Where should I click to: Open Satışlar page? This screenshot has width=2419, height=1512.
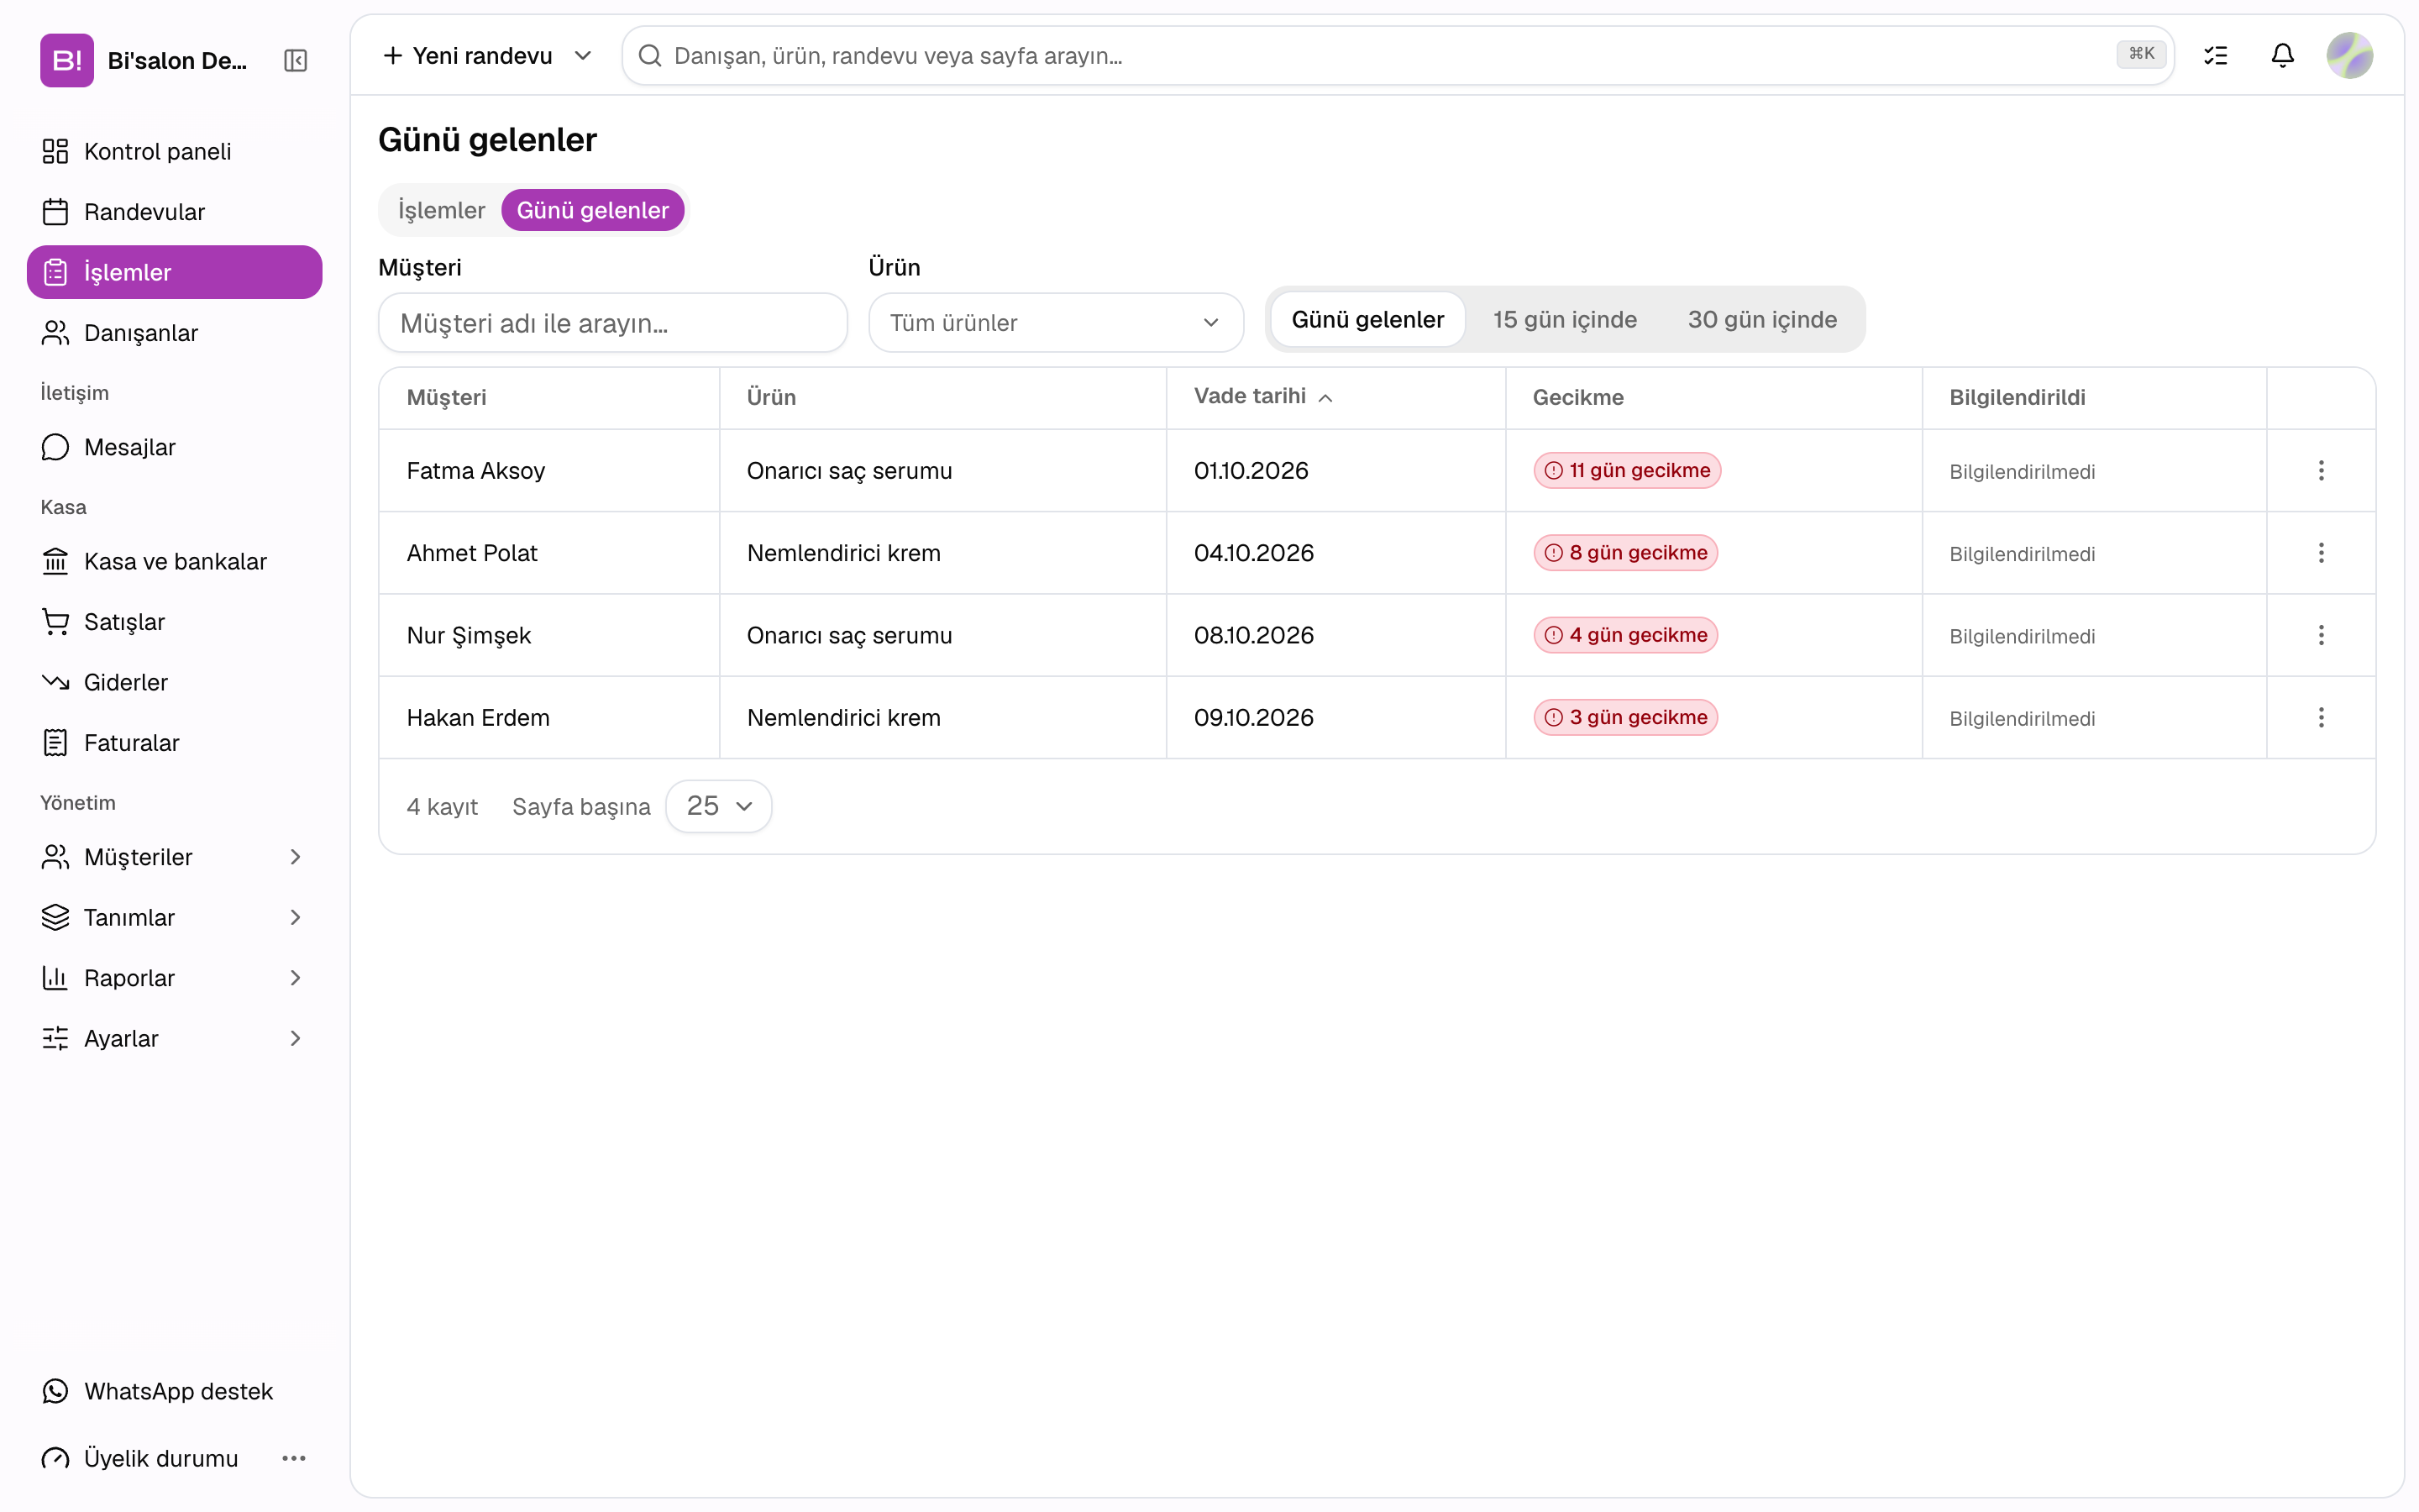[x=175, y=622]
